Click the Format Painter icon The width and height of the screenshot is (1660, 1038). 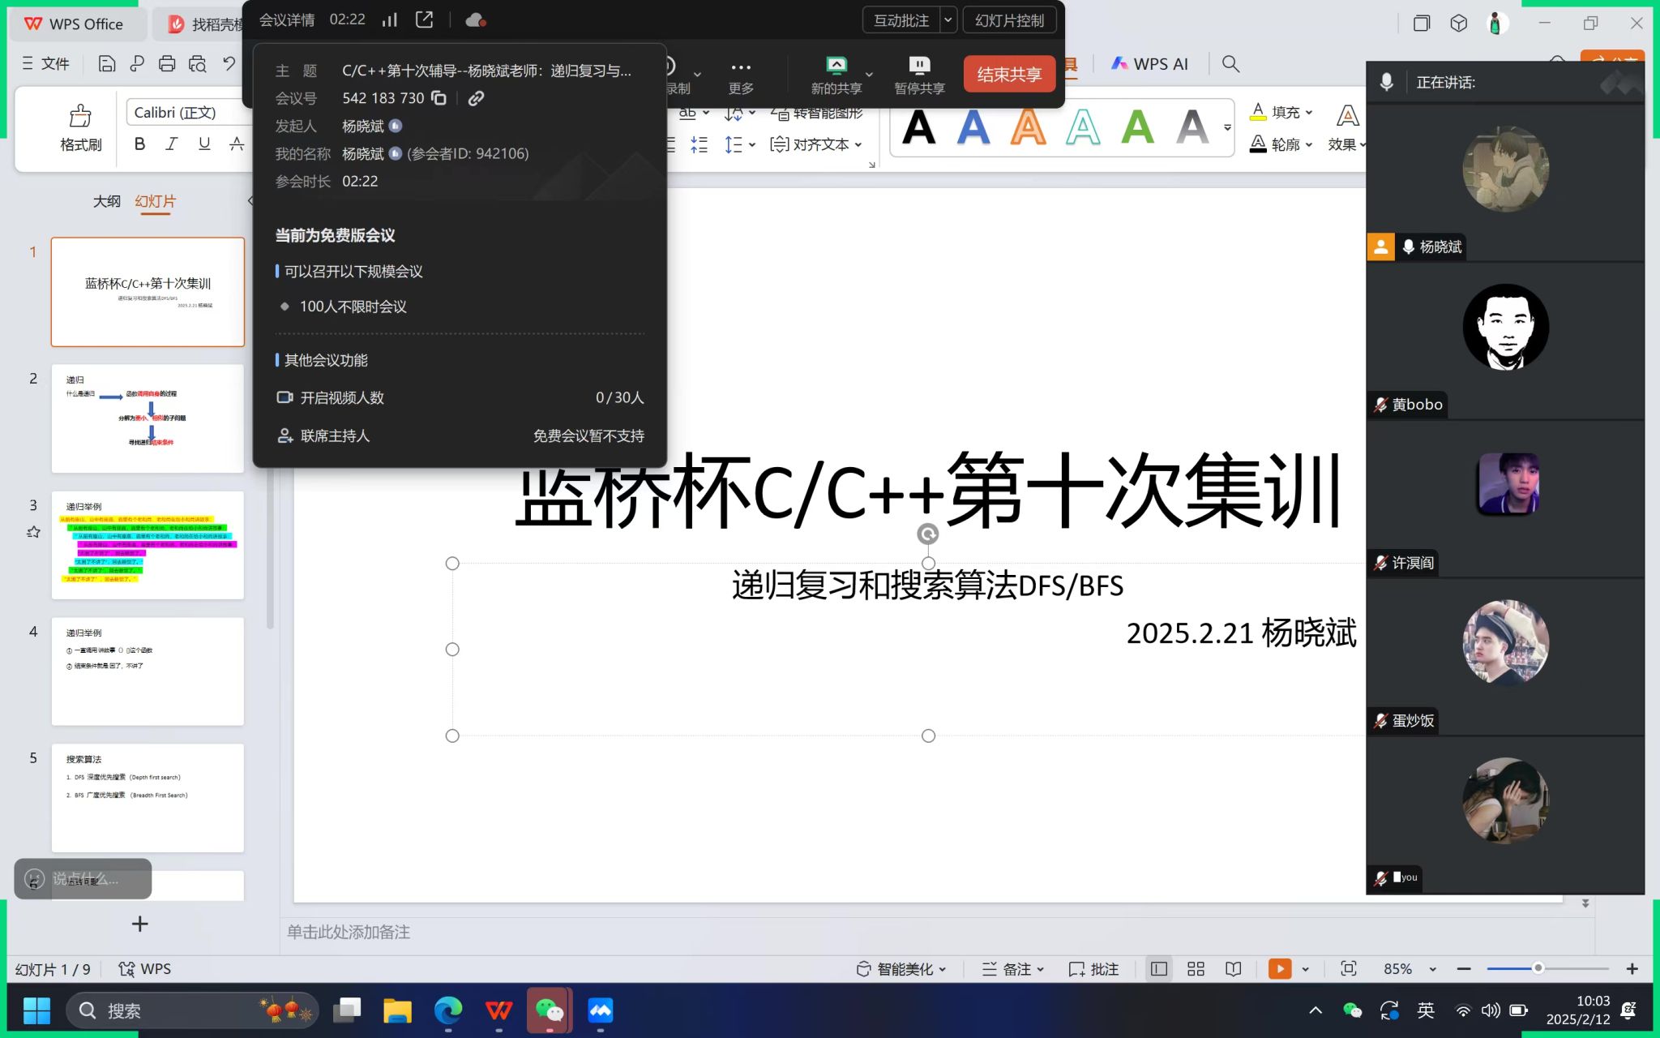click(80, 116)
